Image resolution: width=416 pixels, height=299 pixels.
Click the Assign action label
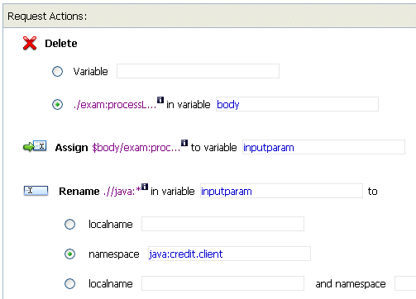71,148
